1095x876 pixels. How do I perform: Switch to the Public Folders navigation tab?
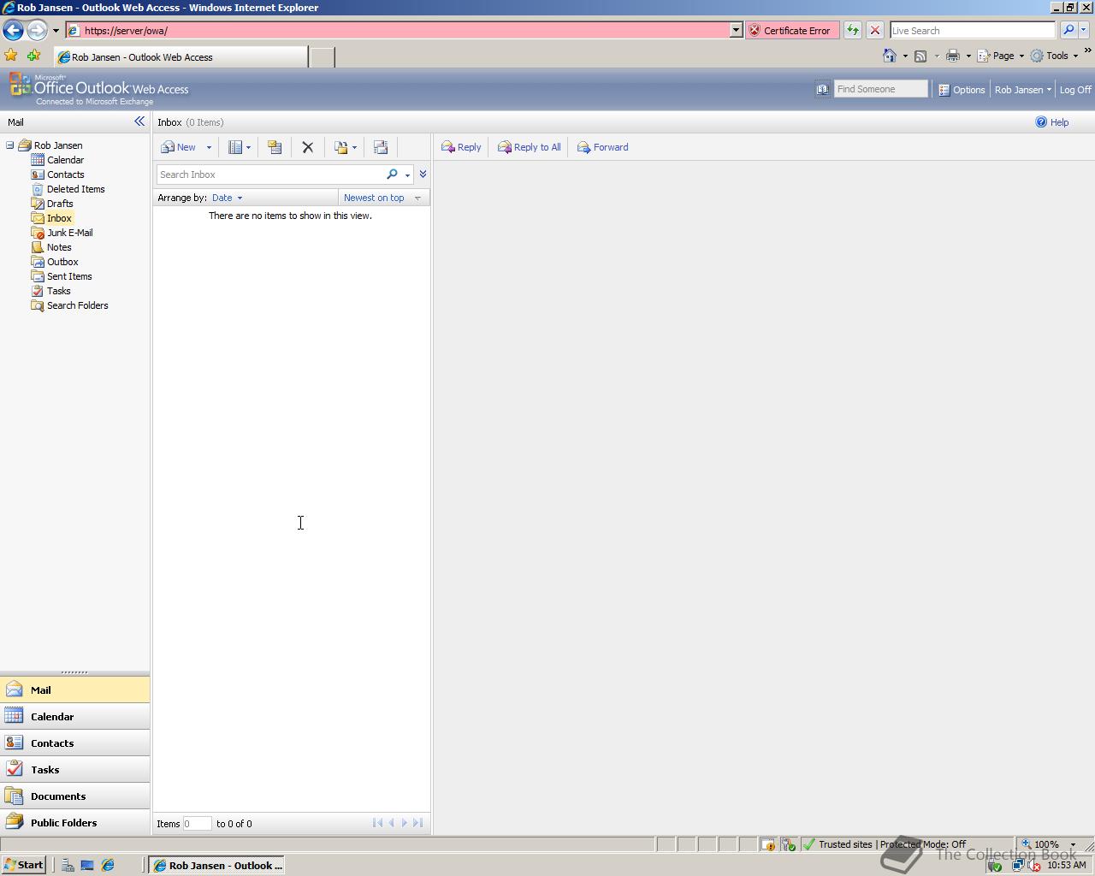[x=74, y=822]
